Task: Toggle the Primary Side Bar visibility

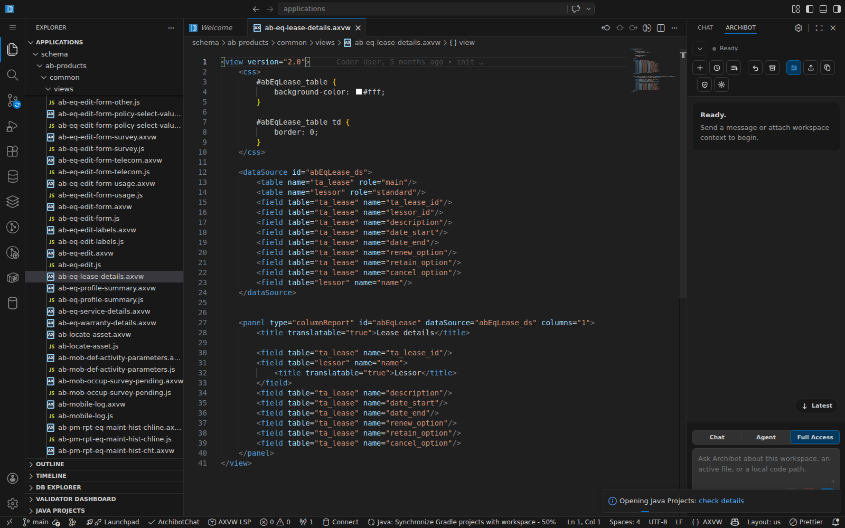Action: (810, 8)
